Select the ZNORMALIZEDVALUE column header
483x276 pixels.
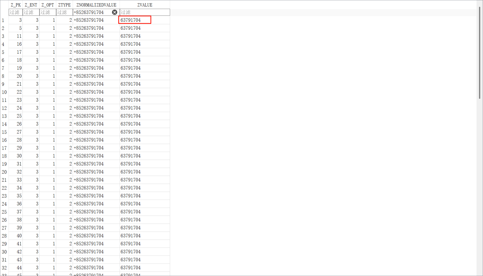pos(96,5)
